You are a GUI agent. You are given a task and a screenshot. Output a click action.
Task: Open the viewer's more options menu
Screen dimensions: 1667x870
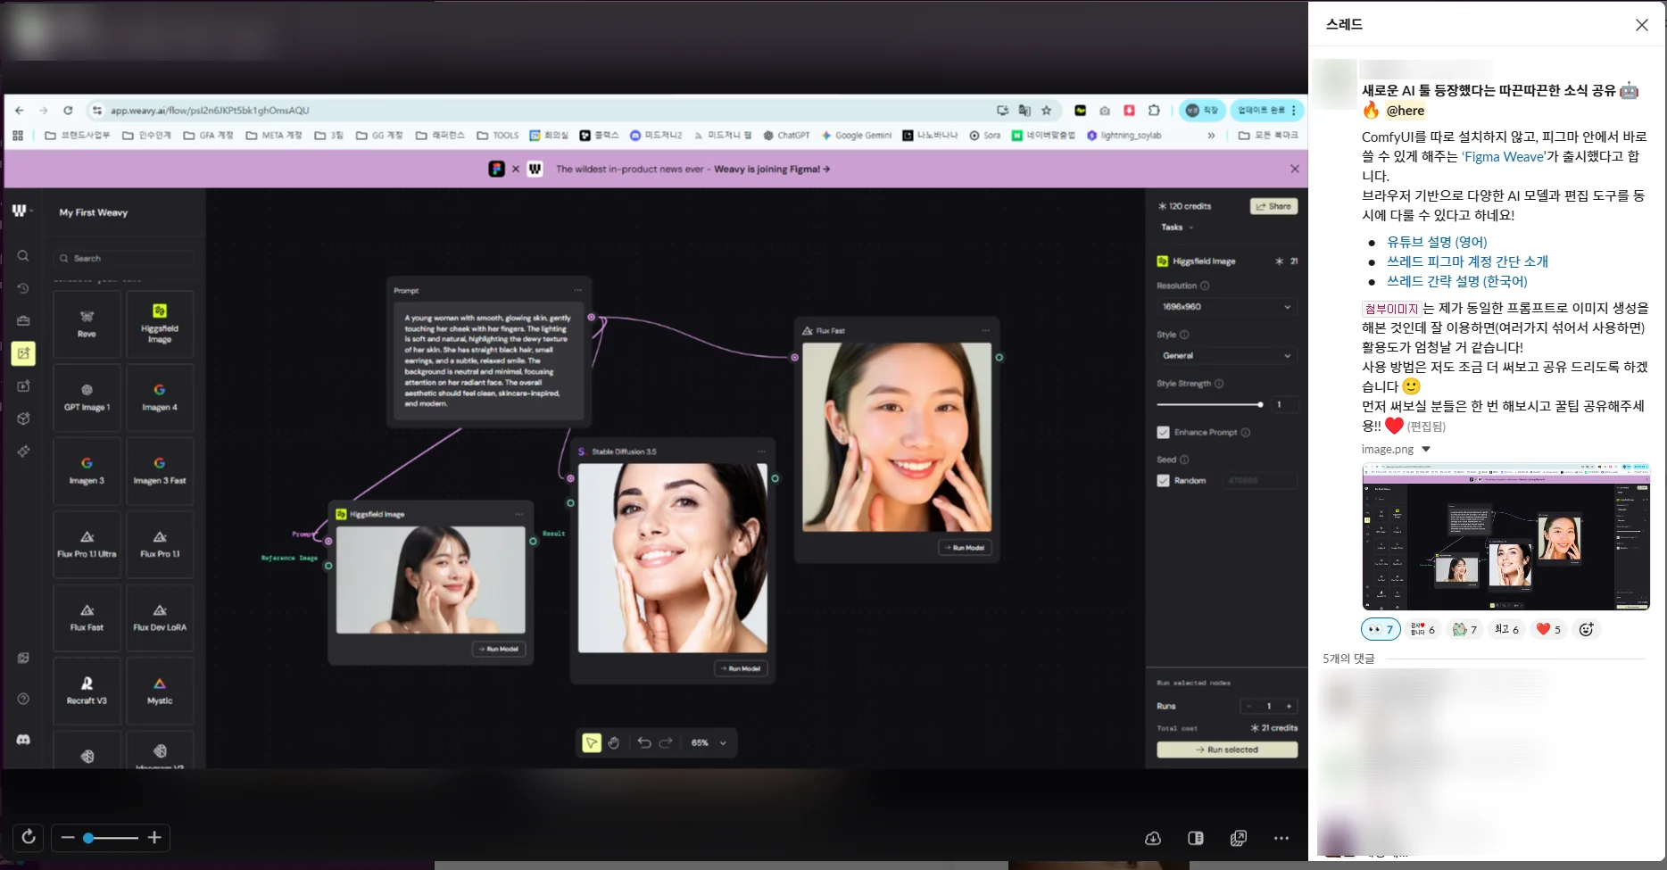1281,839
